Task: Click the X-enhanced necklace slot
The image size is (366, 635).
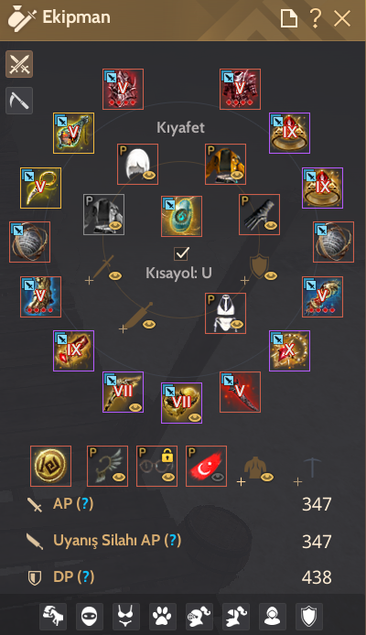Action: (289, 350)
